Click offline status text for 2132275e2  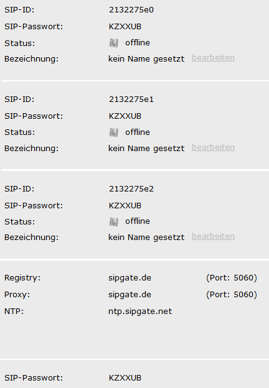pos(138,221)
